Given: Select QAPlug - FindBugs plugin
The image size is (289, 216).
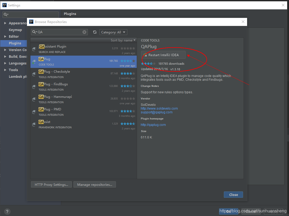Looking at the screenshot, I should coord(84,87).
